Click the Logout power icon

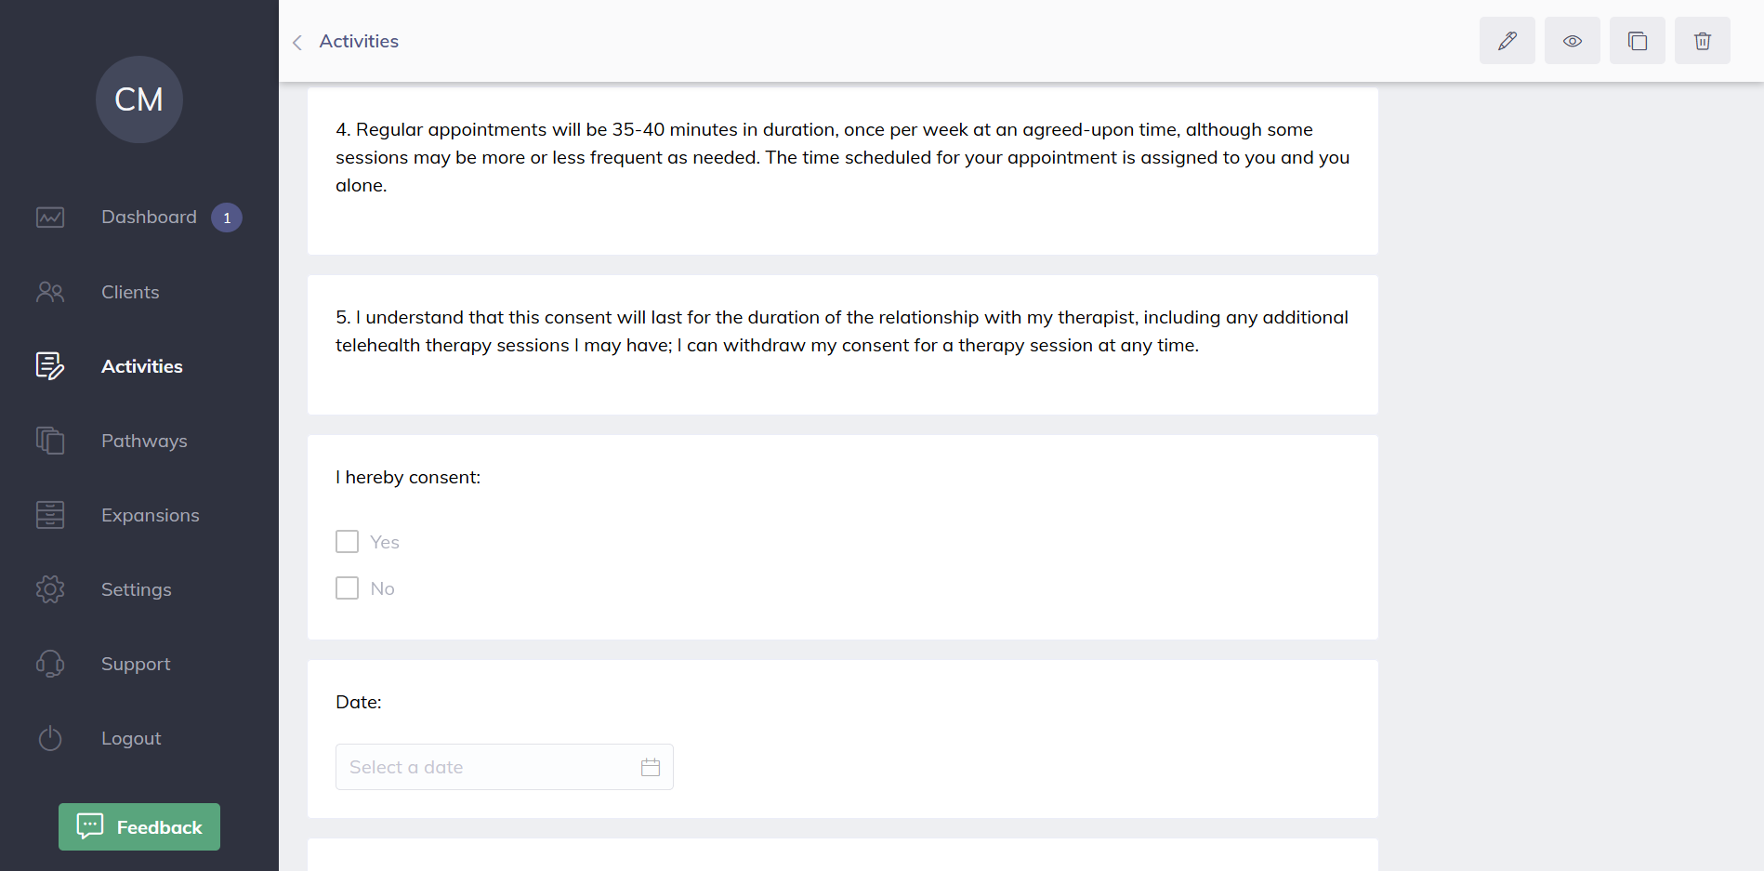click(50, 738)
